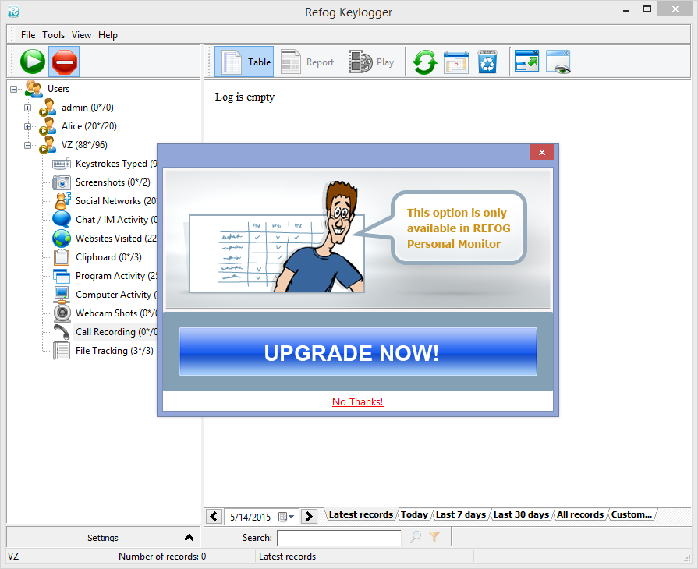Image resolution: width=698 pixels, height=569 pixels.
Task: Click the orange filter funnel icon
Action: pos(434,537)
